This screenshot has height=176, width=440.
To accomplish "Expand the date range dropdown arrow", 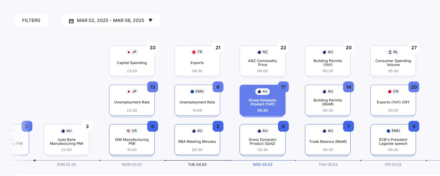I will coord(151,20).
